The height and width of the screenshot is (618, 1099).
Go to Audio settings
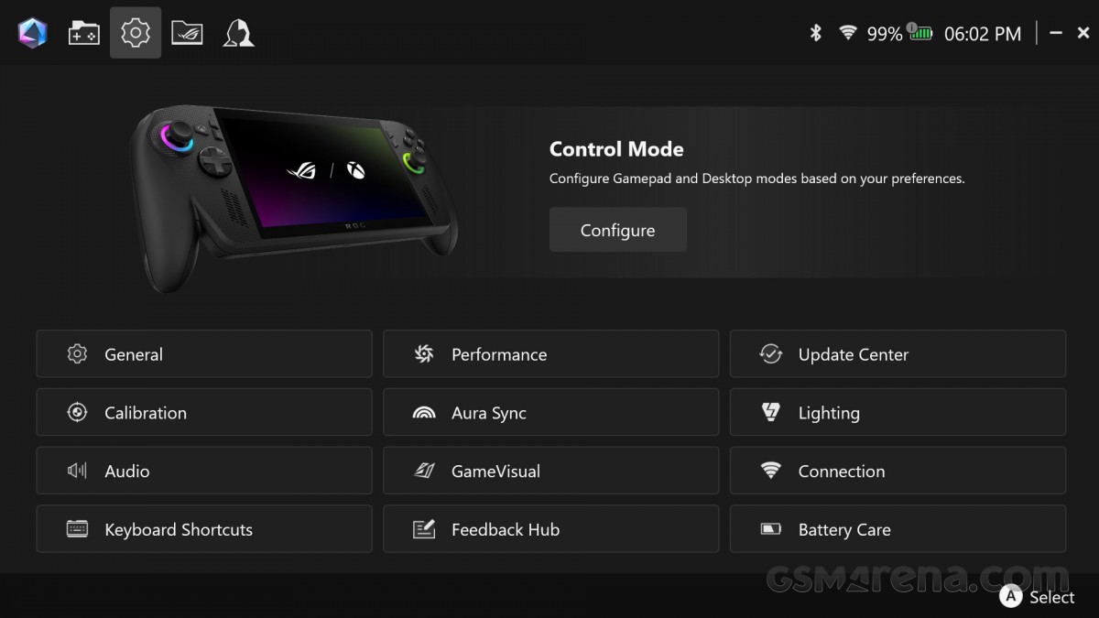point(204,472)
